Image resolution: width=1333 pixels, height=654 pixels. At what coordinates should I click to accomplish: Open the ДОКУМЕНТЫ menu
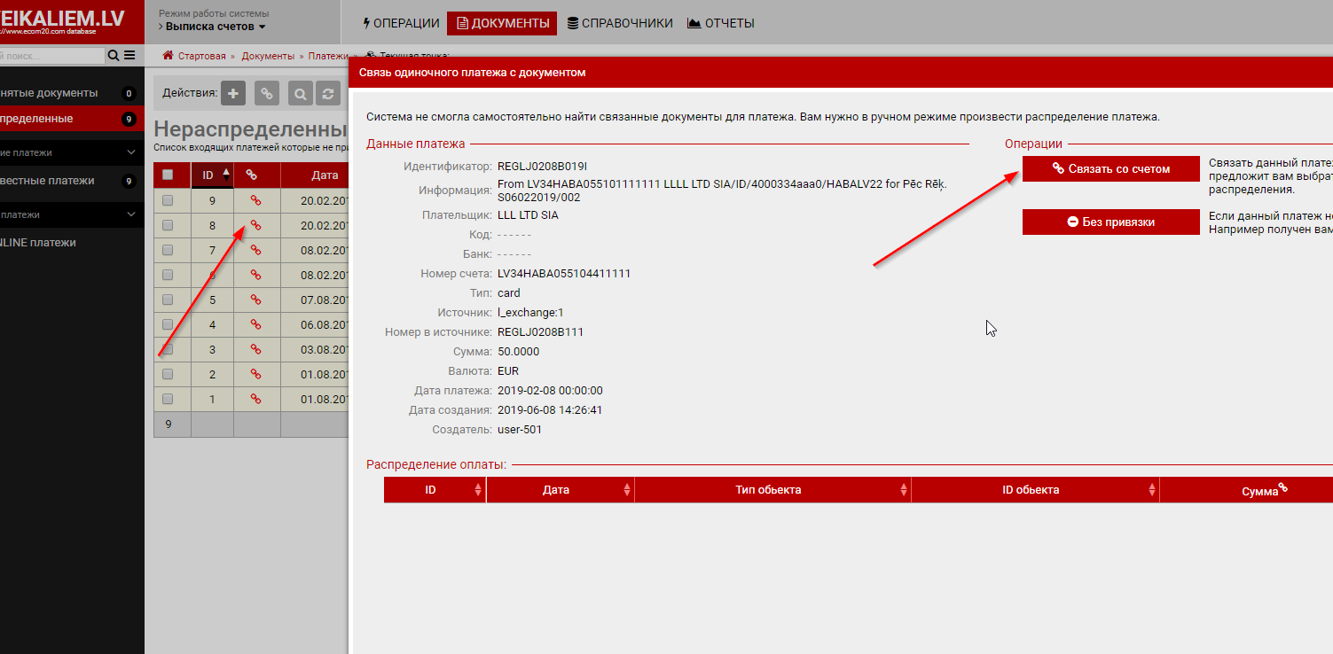pos(502,23)
